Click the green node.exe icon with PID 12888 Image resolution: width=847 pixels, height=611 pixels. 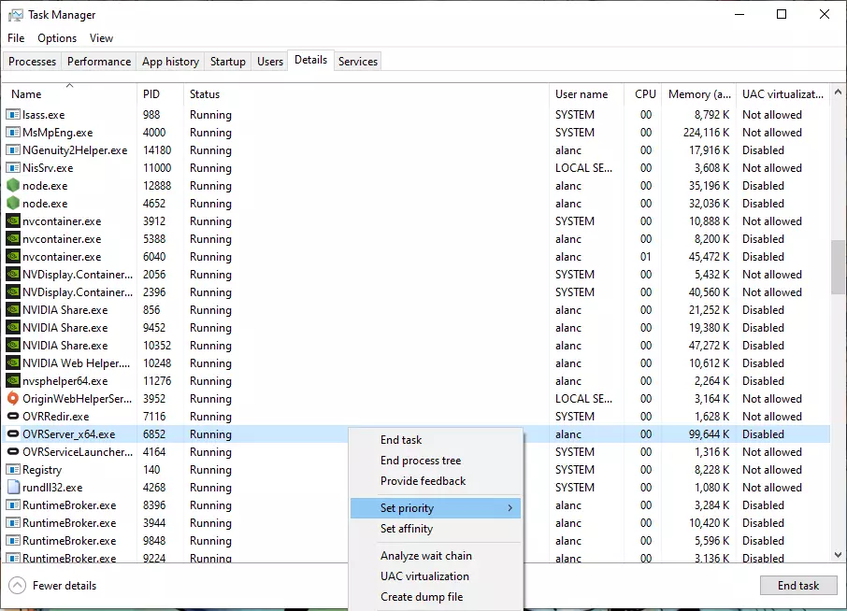(x=13, y=186)
